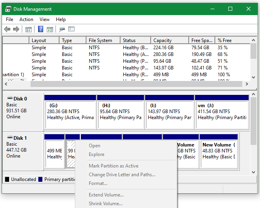Image resolution: width=260 pixels, height=208 pixels.
Task: Open the Action menu
Action: 26,19
